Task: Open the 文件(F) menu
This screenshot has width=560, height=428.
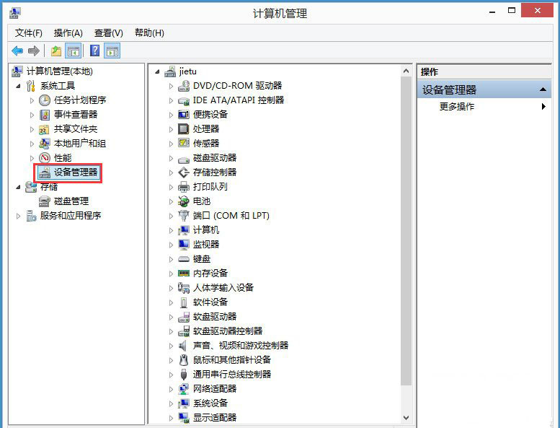Action: click(29, 32)
